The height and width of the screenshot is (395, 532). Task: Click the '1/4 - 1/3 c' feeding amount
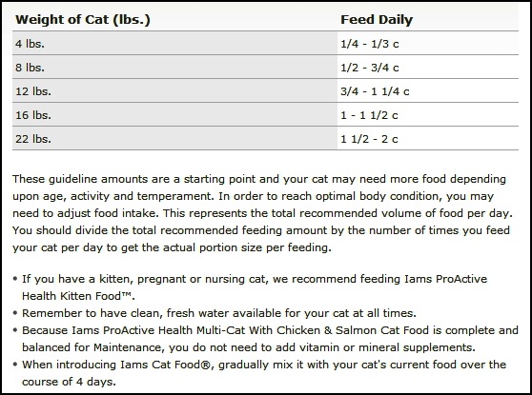coord(370,44)
